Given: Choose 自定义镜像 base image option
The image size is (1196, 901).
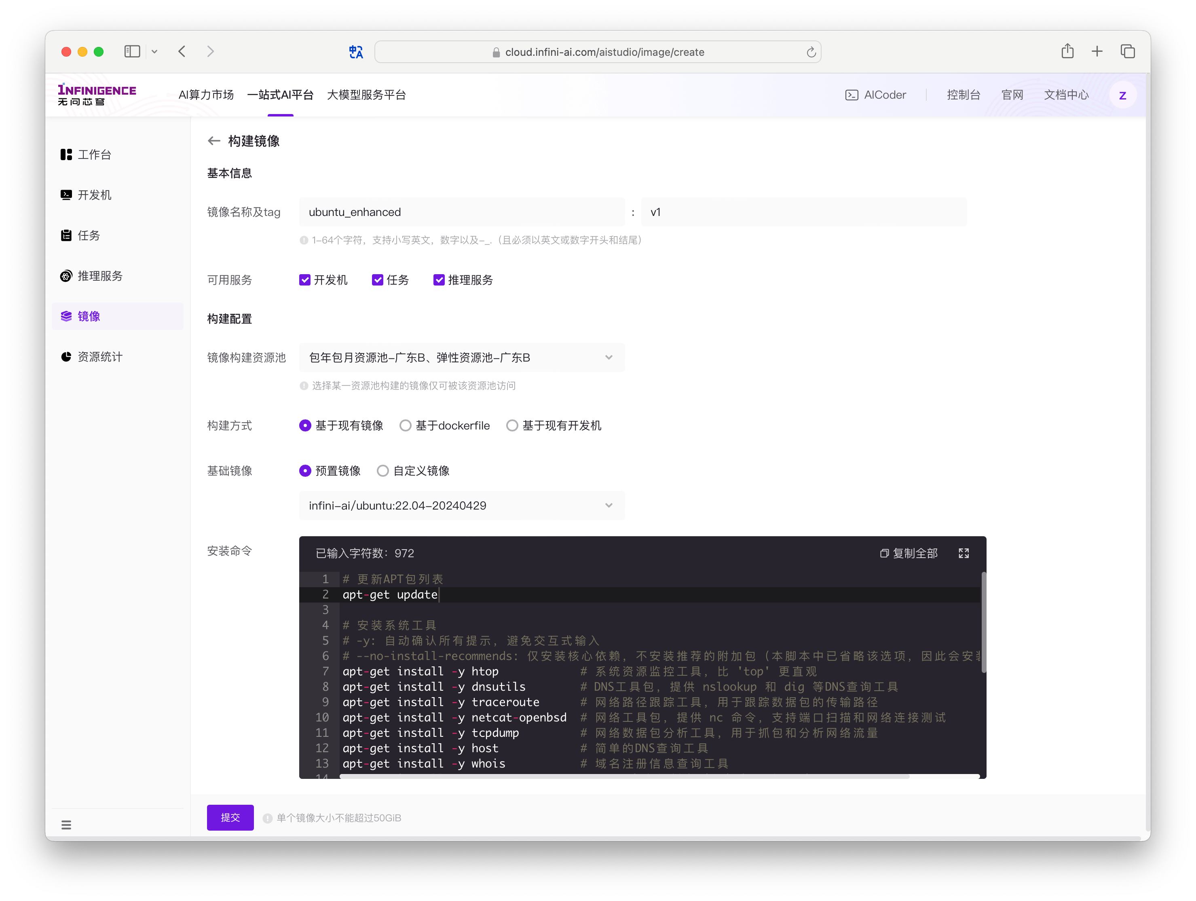Looking at the screenshot, I should [383, 471].
